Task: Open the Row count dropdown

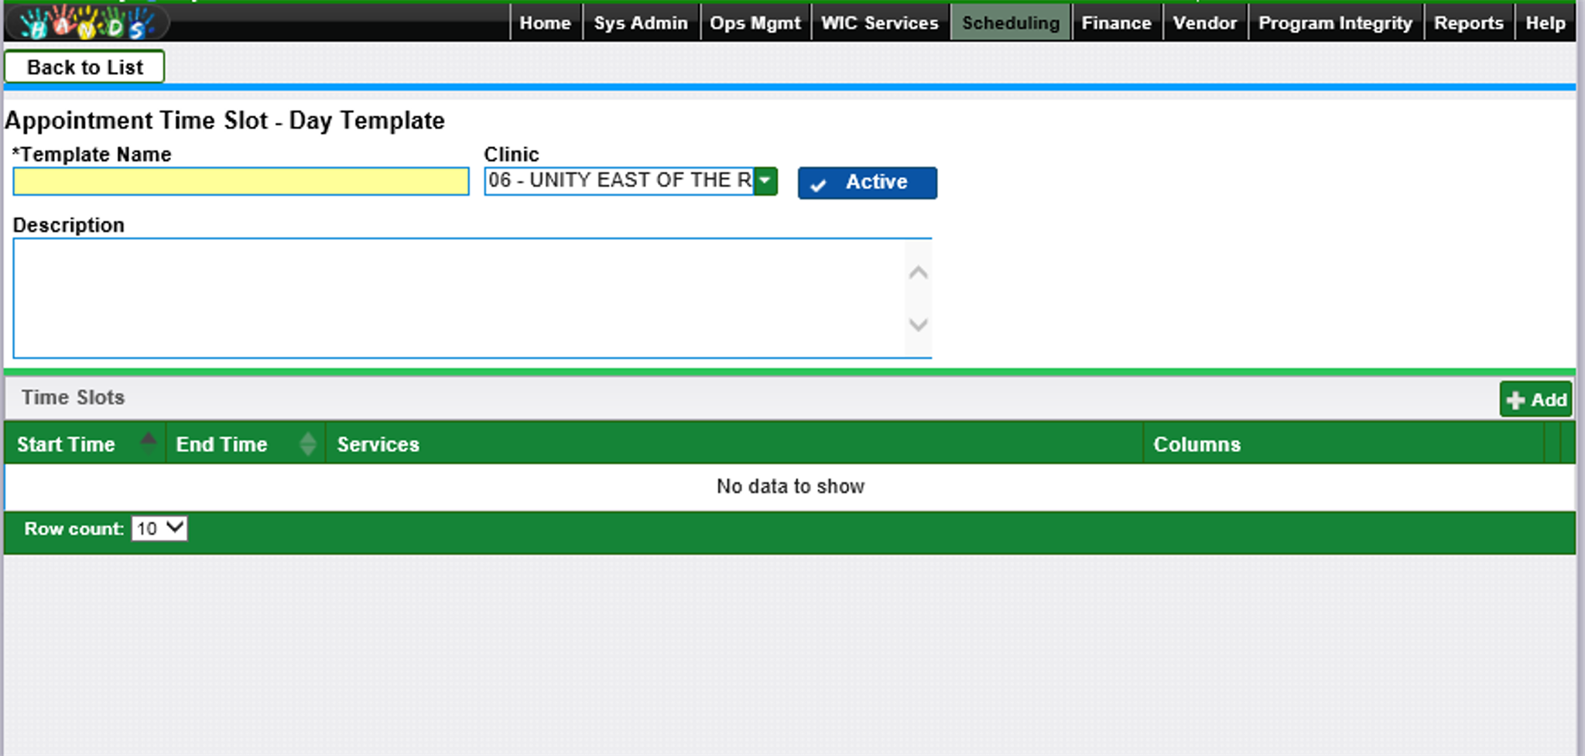Action: (159, 529)
